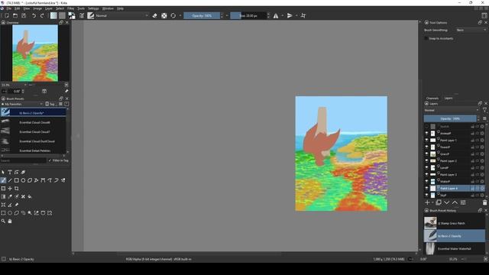Select the Line tool
489x275 pixels.
tap(10, 180)
